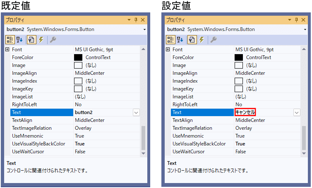Select ImageList property in left panel
The image size is (312, 188).
click(x=42, y=97)
